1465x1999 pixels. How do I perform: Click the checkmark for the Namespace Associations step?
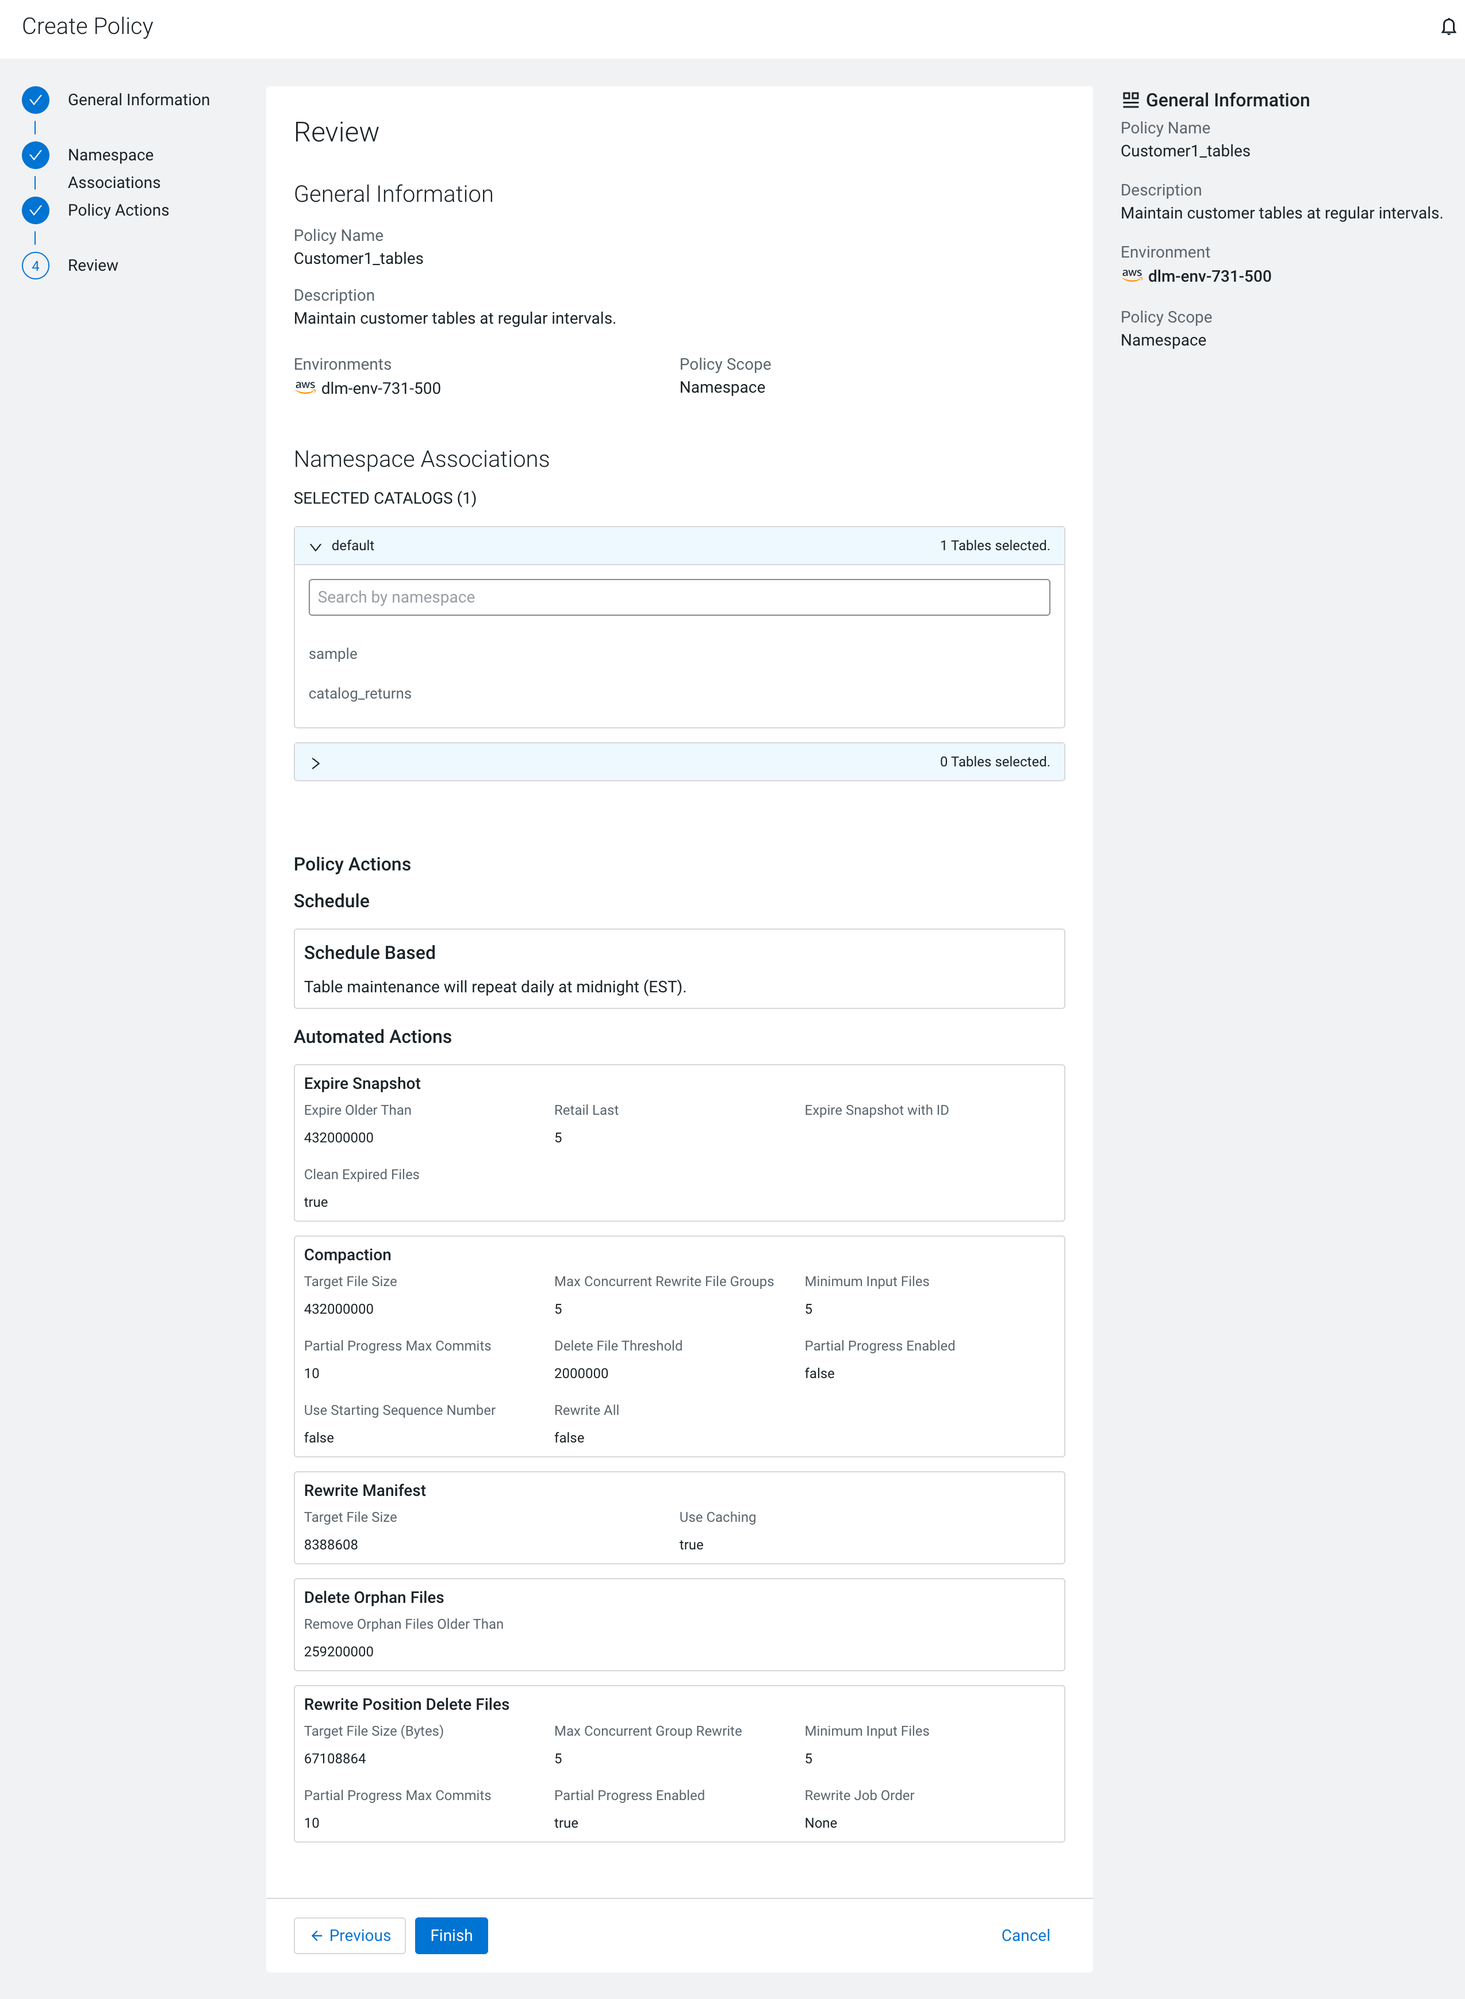[x=34, y=155]
